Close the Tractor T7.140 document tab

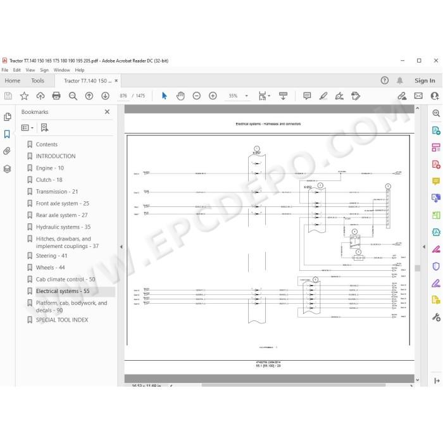point(116,80)
